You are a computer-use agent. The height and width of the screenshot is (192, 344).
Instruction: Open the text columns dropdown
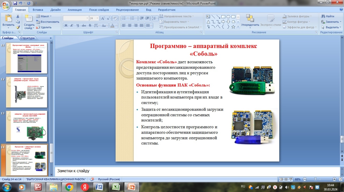[x=149, y=25]
